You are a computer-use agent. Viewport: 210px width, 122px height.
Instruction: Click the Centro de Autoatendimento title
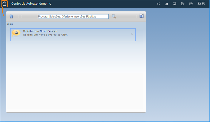tap(31, 4)
